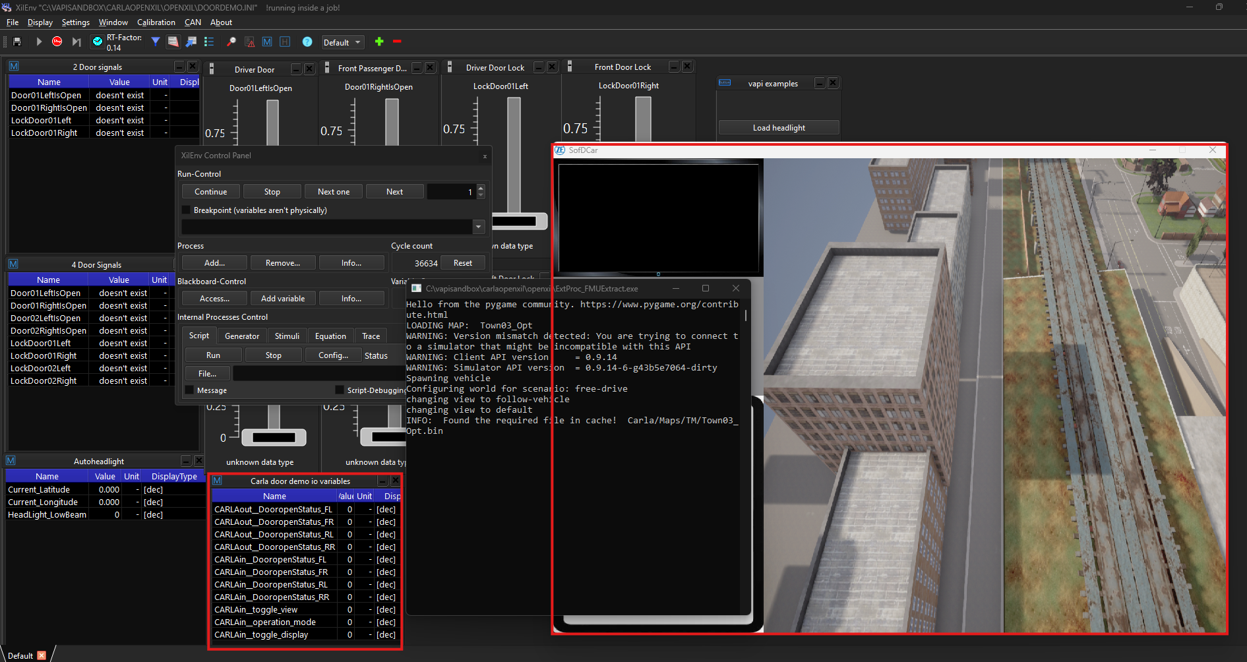The width and height of the screenshot is (1247, 662).
Task: Reset the Cycle count with the Reset button
Action: (x=463, y=262)
